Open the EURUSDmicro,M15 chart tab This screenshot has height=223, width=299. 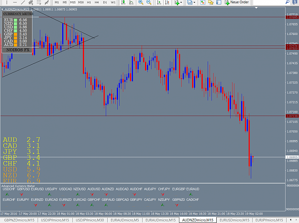pyautogui.click(x=234, y=220)
